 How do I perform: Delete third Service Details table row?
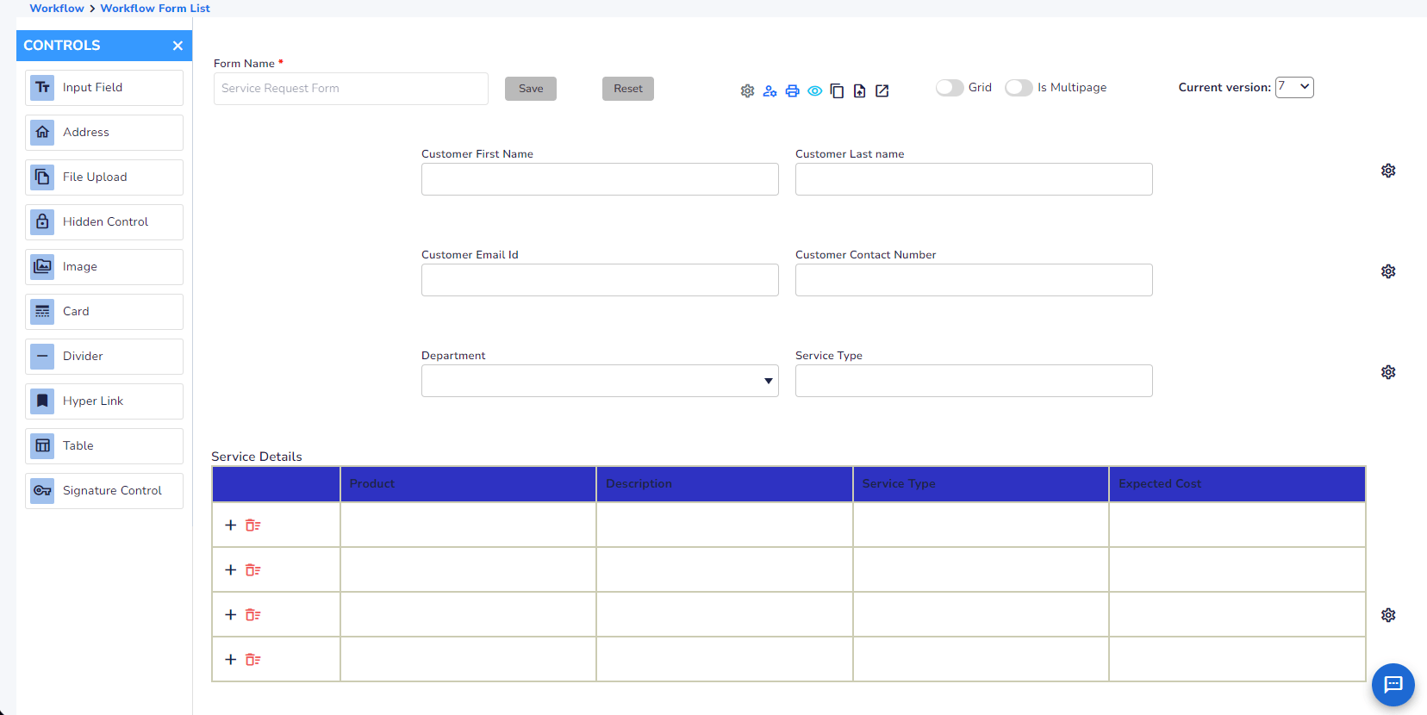coord(252,614)
